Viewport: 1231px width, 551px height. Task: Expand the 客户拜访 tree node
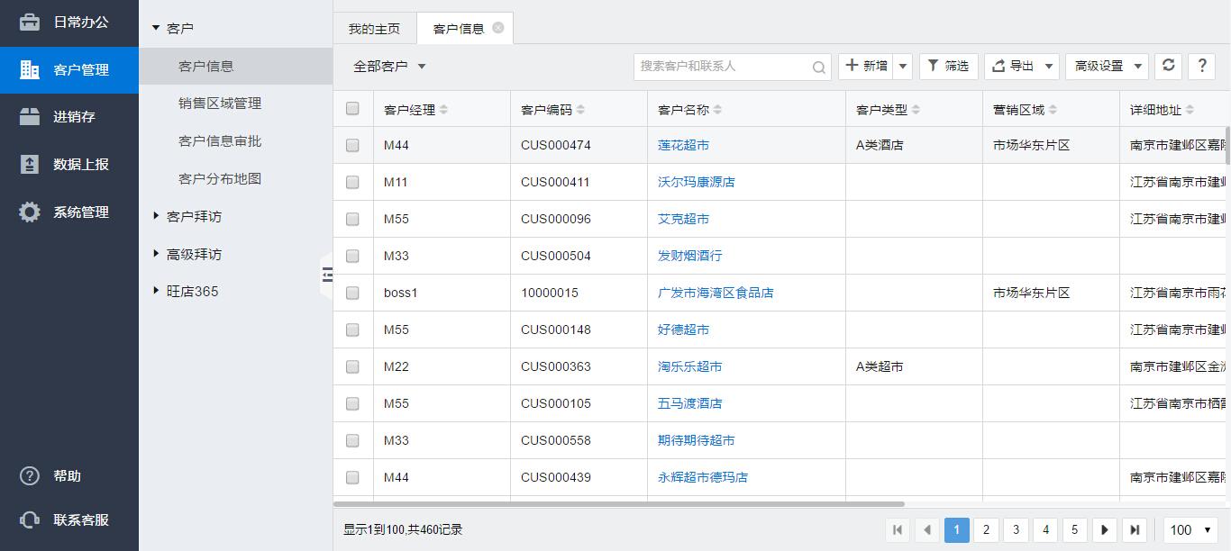pyautogui.click(x=157, y=216)
